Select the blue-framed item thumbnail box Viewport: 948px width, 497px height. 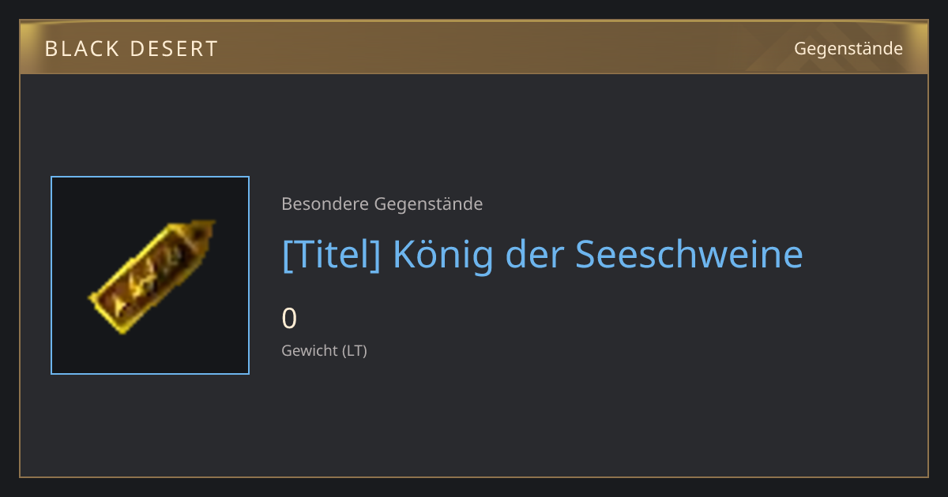pyautogui.click(x=150, y=275)
